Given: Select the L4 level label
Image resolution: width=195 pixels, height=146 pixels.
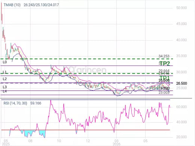Looking at the screenshot, I should [x=5, y=91].
